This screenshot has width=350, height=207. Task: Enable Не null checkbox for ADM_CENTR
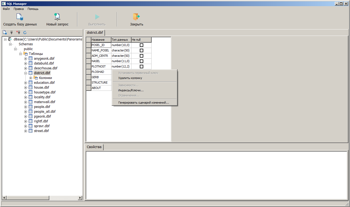141,56
